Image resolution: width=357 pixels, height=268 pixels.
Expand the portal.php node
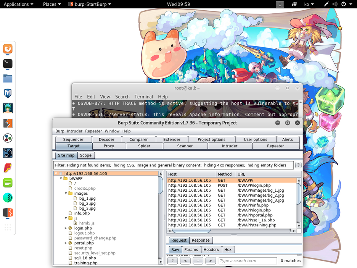pyautogui.click(x=66, y=243)
